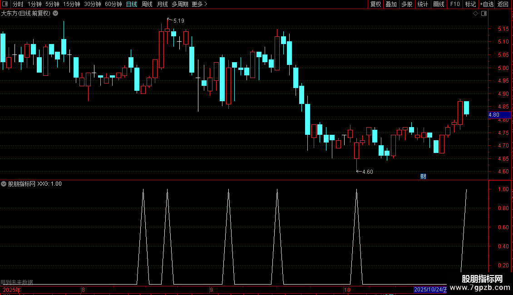Click the 大东方(日线.前复权) title text
This screenshot has height=295, width=513.
(x=26, y=14)
